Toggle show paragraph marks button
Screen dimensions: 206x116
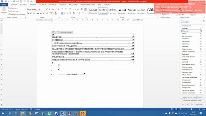click(86, 9)
